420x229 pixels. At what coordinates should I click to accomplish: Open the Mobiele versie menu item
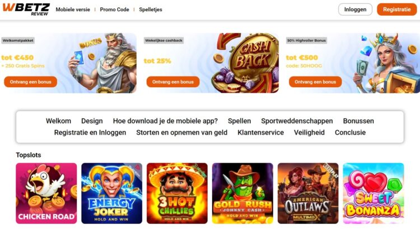73,9
